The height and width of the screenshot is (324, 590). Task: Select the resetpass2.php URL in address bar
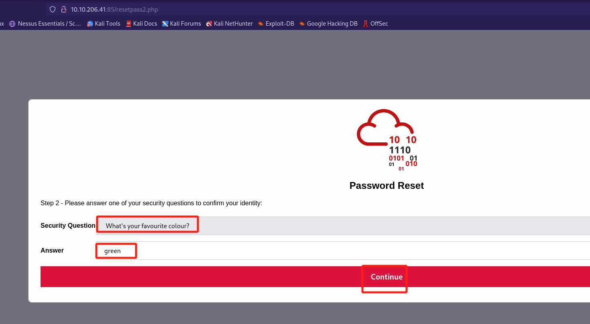(114, 9)
